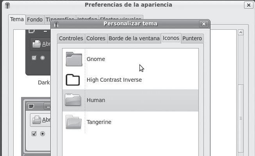Select the Gnome folder icon

tap(74, 59)
